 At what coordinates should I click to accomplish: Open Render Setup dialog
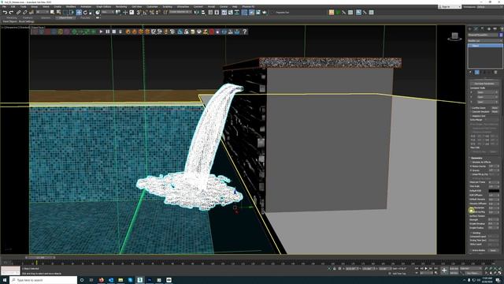click(x=251, y=13)
